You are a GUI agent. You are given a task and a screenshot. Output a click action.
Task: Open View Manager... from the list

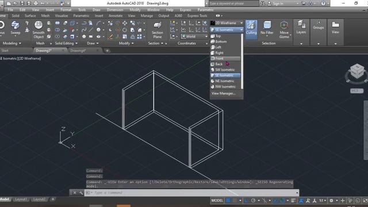[x=223, y=93]
